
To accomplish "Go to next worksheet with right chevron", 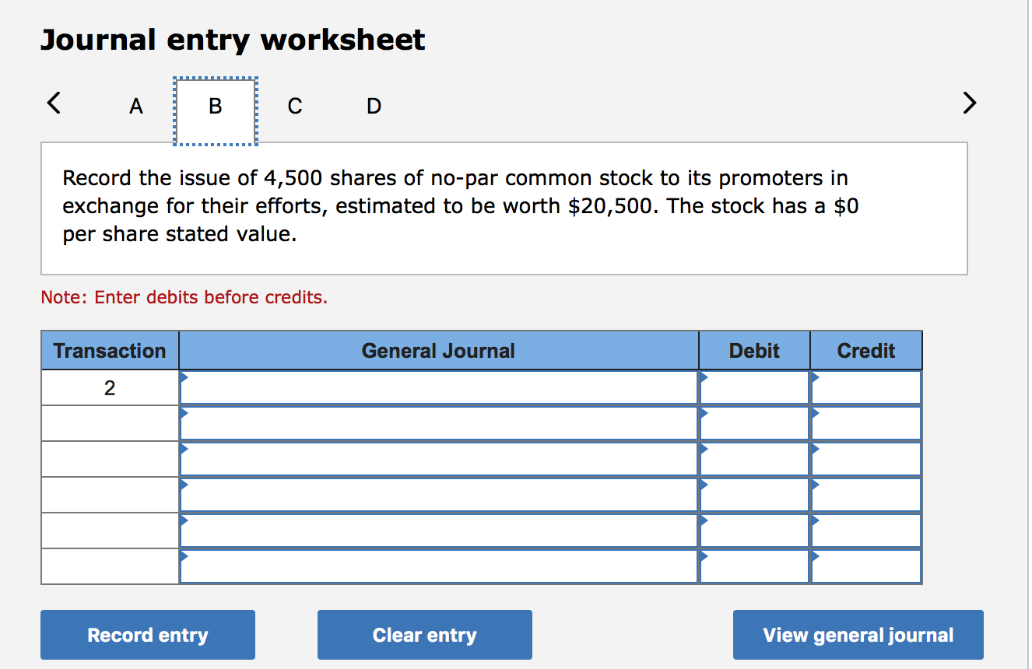I will point(968,103).
